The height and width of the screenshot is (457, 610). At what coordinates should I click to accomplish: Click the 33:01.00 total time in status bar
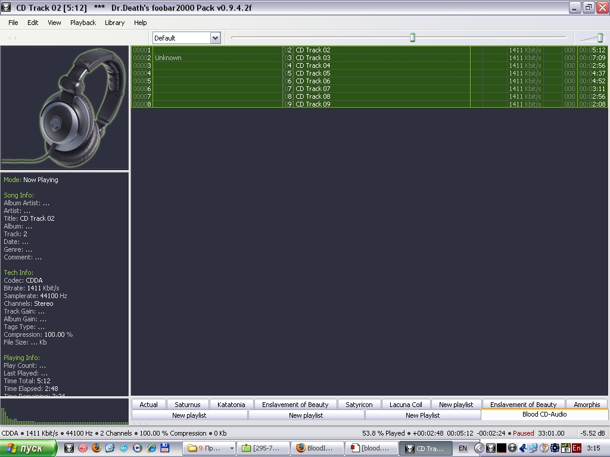point(551,433)
